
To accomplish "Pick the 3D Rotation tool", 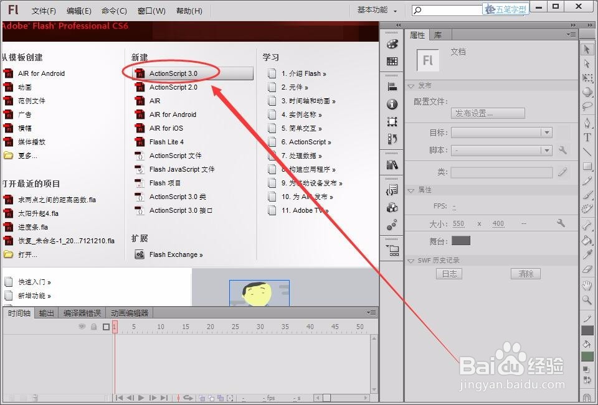I will tap(587, 92).
